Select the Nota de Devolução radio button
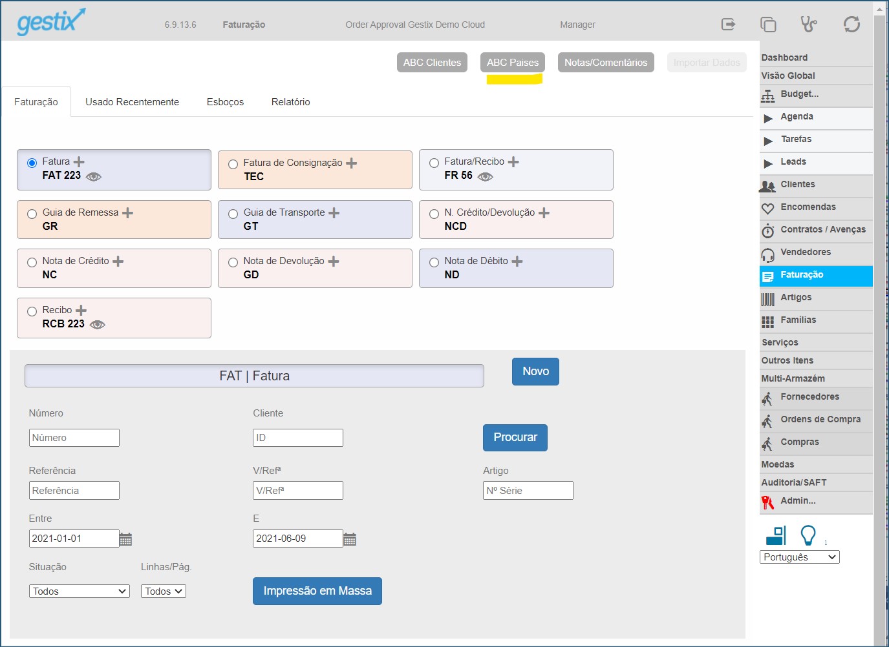The width and height of the screenshot is (889, 647). pos(233,262)
